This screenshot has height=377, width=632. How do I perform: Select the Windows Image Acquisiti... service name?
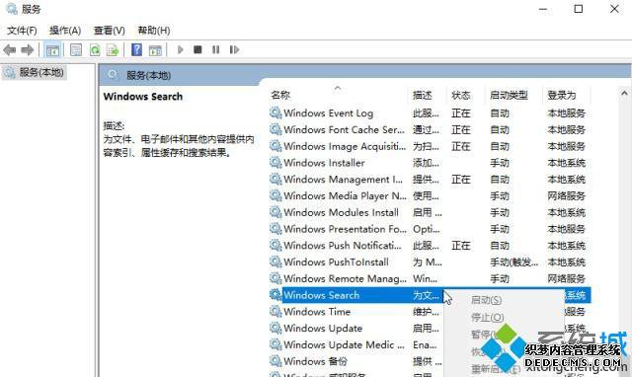click(345, 146)
